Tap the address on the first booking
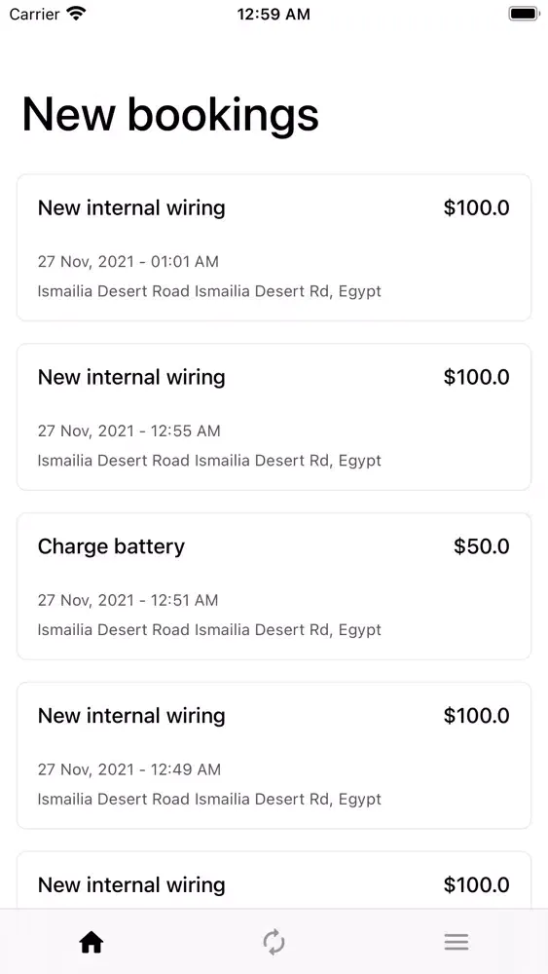Viewport: 548px width, 974px height. (x=209, y=291)
